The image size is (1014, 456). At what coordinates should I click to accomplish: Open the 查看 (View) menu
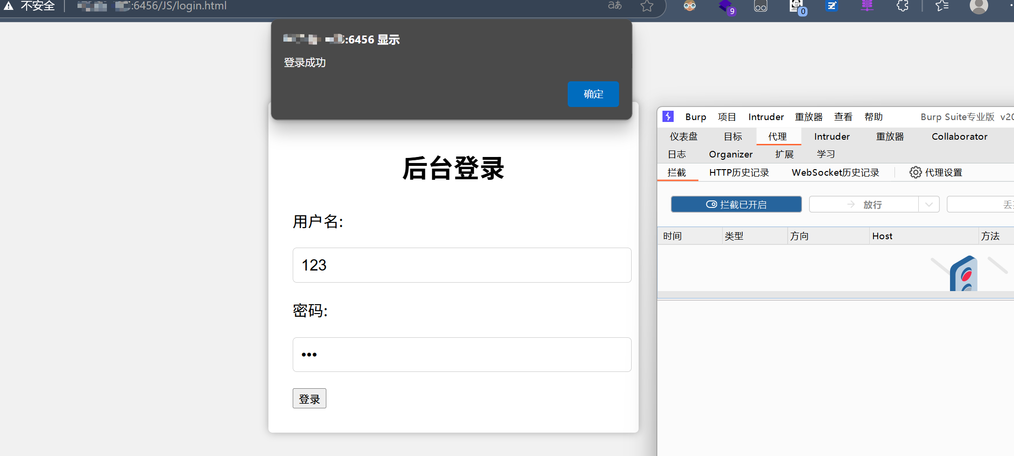[843, 117]
